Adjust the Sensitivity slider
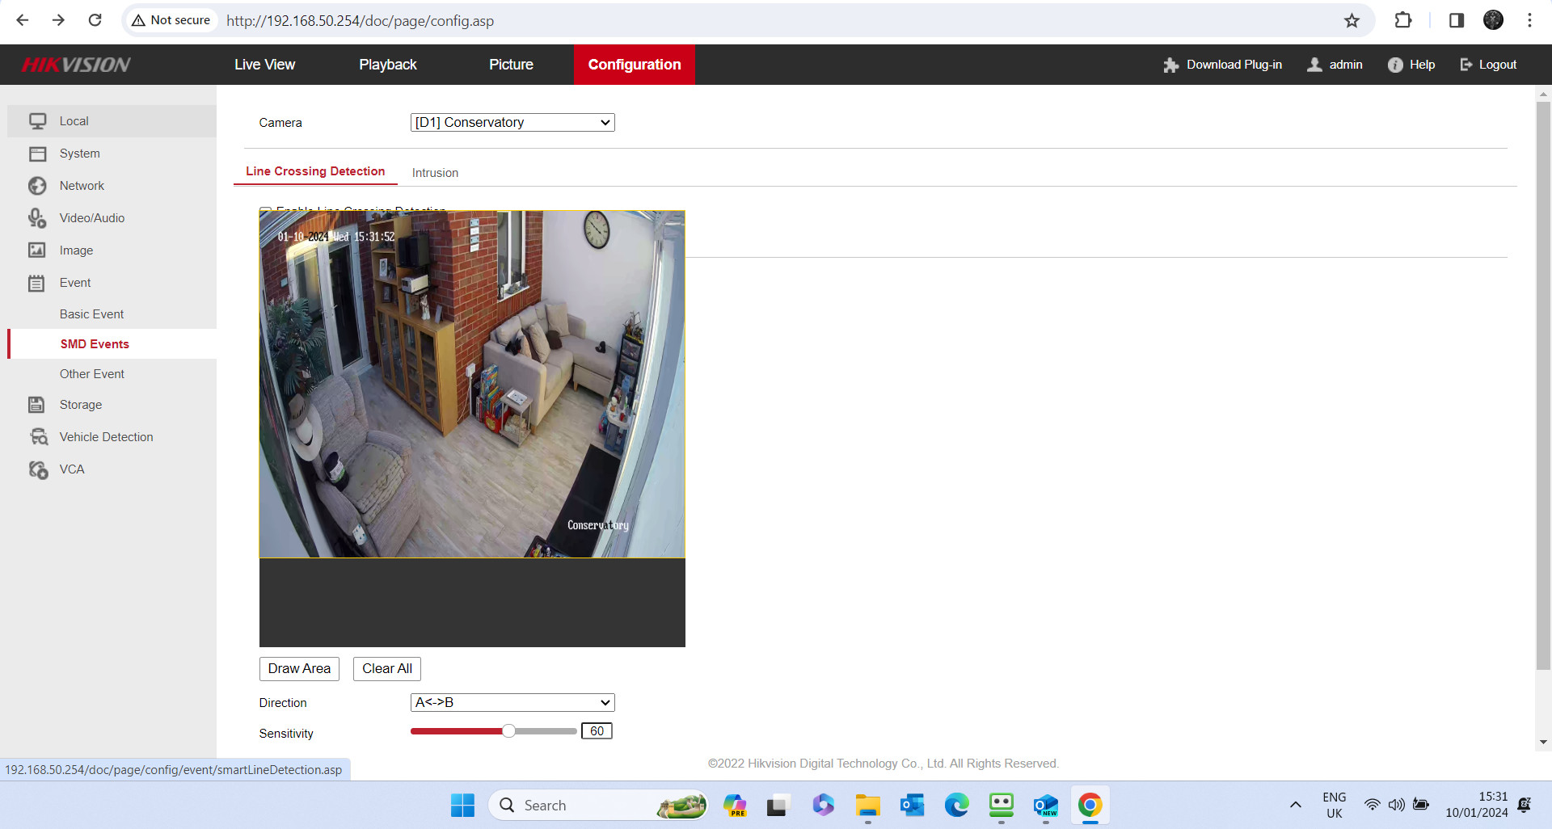Screen dimensions: 1552x829 508,730
